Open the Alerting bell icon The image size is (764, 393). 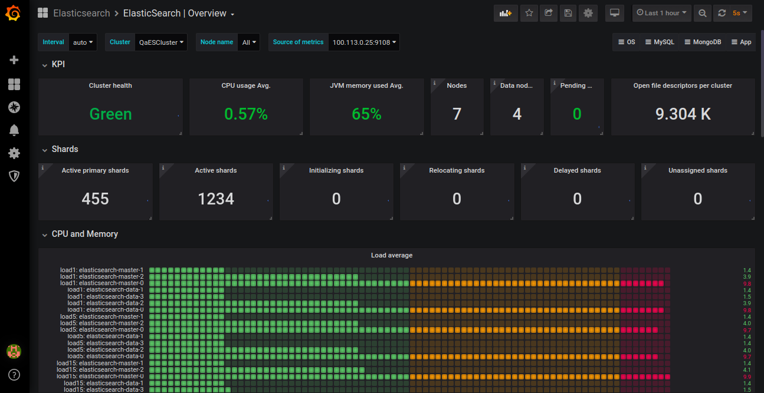[14, 130]
